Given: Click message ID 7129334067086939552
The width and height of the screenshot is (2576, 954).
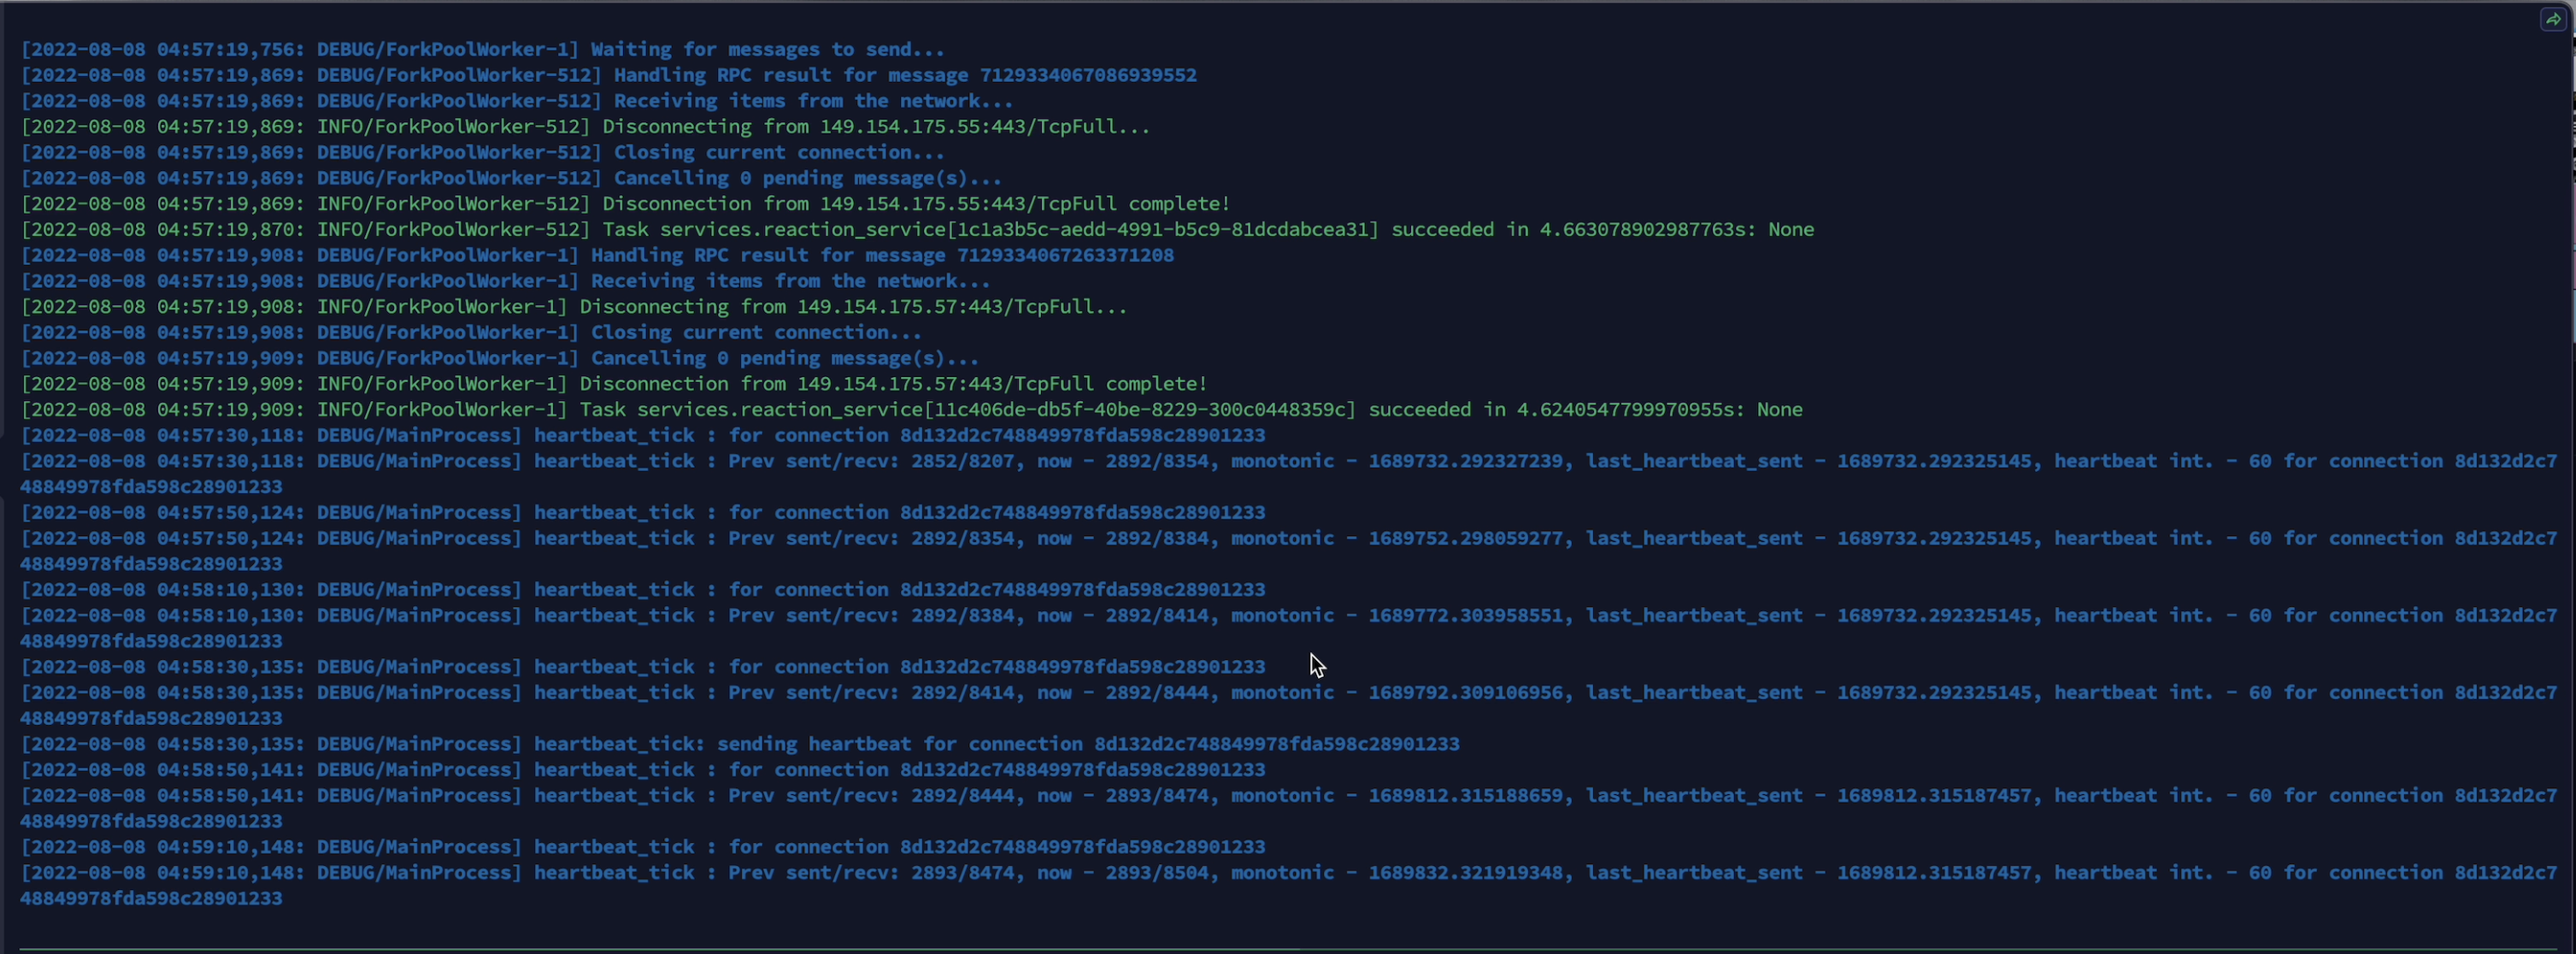Looking at the screenshot, I should click(1087, 75).
